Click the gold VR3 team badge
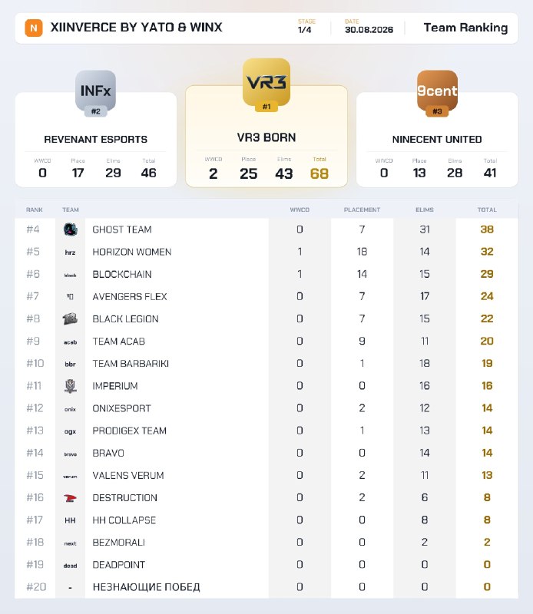This screenshot has width=533, height=614. (x=266, y=82)
